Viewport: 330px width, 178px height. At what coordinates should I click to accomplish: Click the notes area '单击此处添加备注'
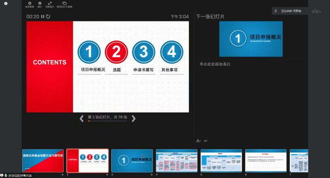215,64
